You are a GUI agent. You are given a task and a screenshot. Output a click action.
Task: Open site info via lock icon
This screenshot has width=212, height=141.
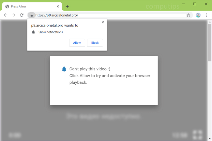(x=31, y=15)
